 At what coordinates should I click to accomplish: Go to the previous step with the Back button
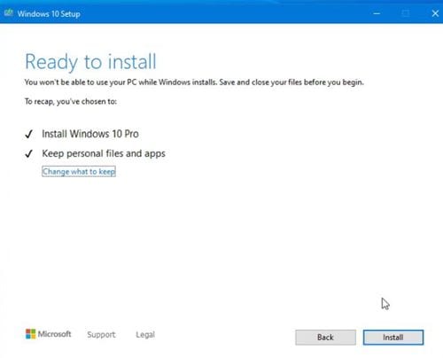pyautogui.click(x=325, y=338)
